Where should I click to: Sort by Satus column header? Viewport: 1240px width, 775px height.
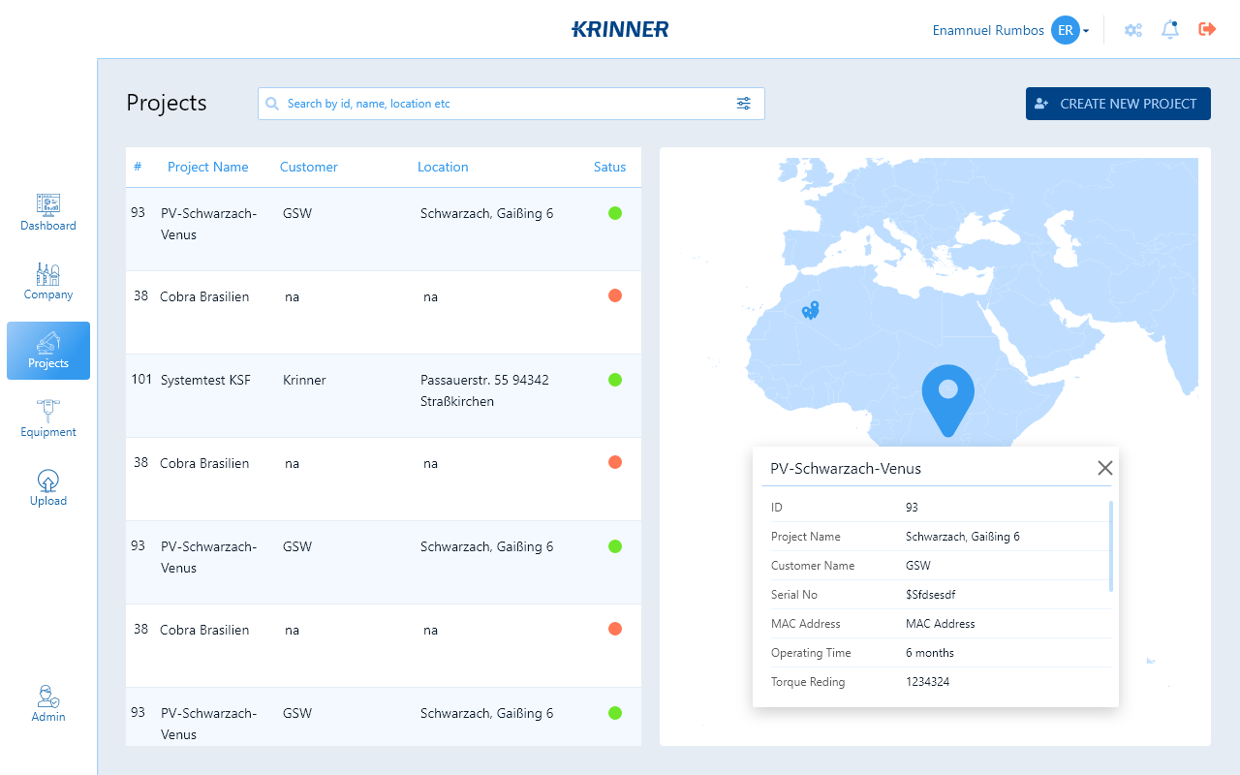pyautogui.click(x=610, y=167)
